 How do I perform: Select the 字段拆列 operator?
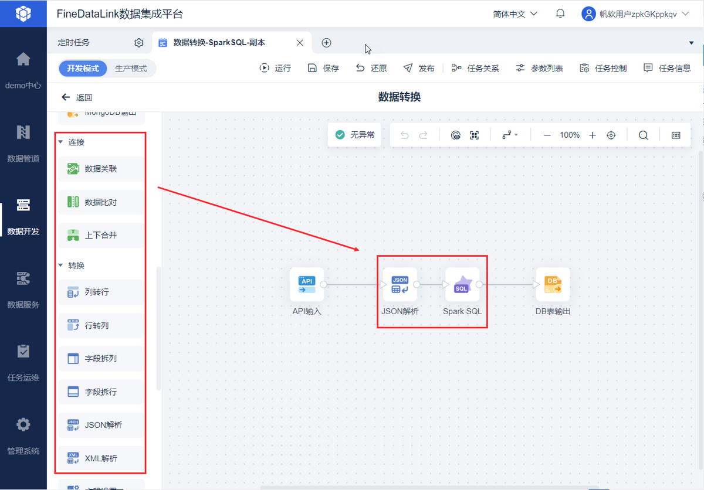click(100, 359)
